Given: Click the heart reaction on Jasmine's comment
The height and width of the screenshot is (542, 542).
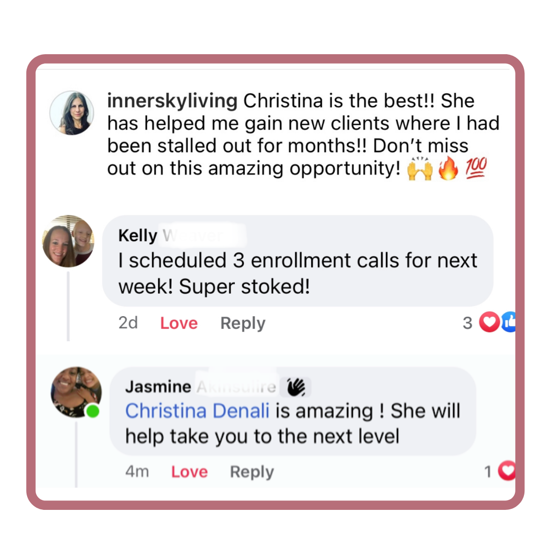Looking at the screenshot, I should point(507,470).
